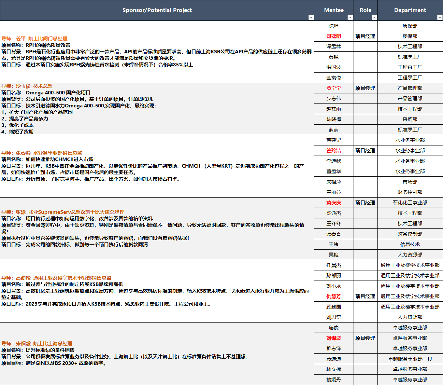Select mentee cell '陈晓梅'

click(334, 119)
